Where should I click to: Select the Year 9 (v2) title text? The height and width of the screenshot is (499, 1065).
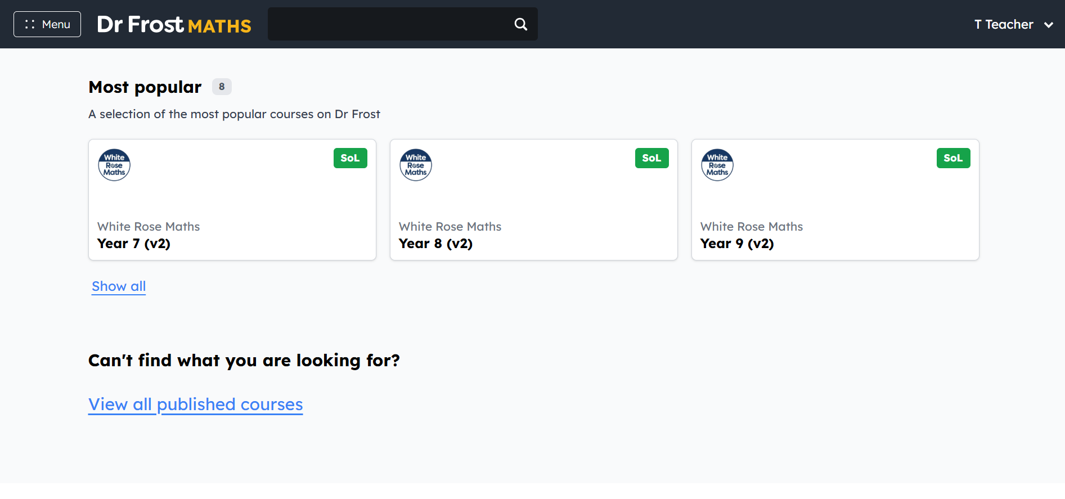[738, 244]
